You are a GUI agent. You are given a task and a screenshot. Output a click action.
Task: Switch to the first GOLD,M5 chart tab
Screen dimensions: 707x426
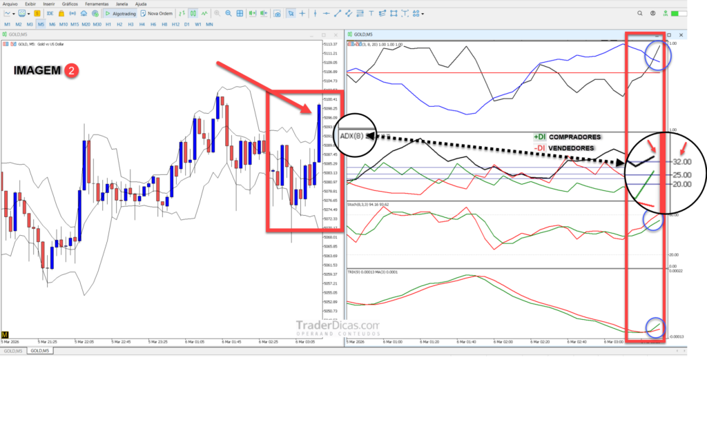click(x=13, y=351)
